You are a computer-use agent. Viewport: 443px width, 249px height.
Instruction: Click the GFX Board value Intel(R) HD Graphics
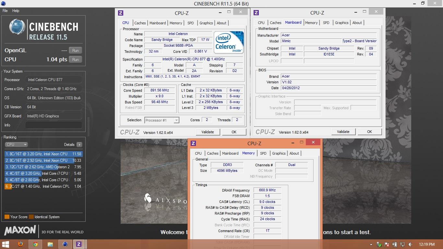[54, 116]
